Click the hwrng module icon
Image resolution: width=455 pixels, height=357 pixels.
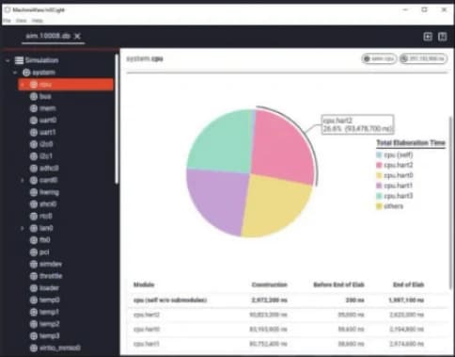(x=34, y=192)
